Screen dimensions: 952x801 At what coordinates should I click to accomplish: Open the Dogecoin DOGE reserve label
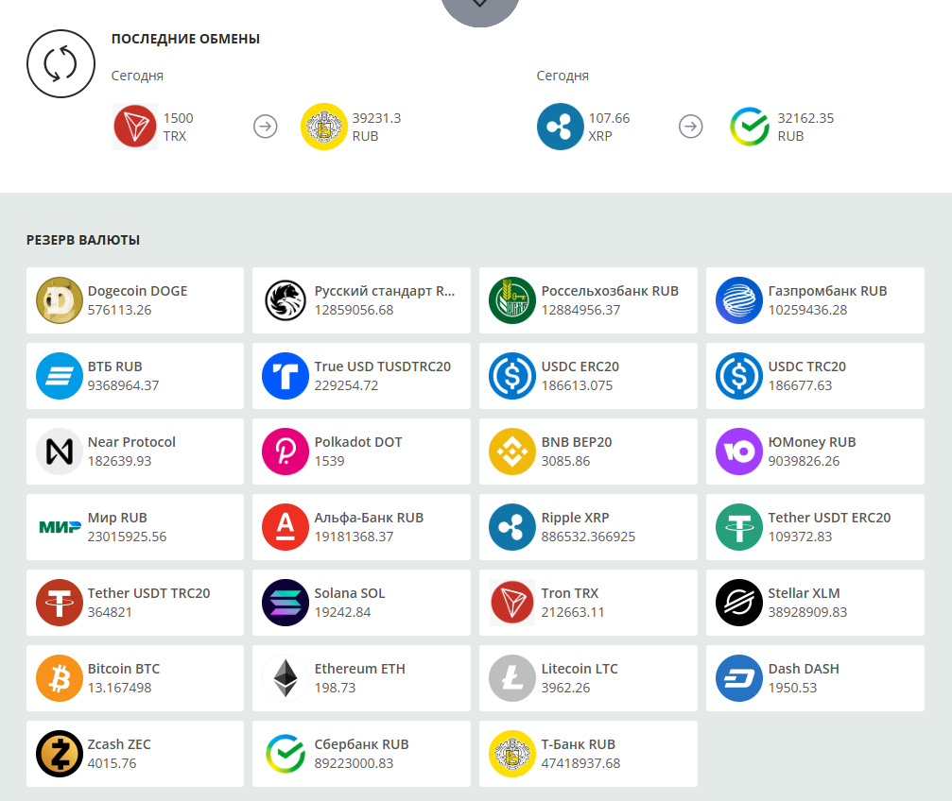137,291
